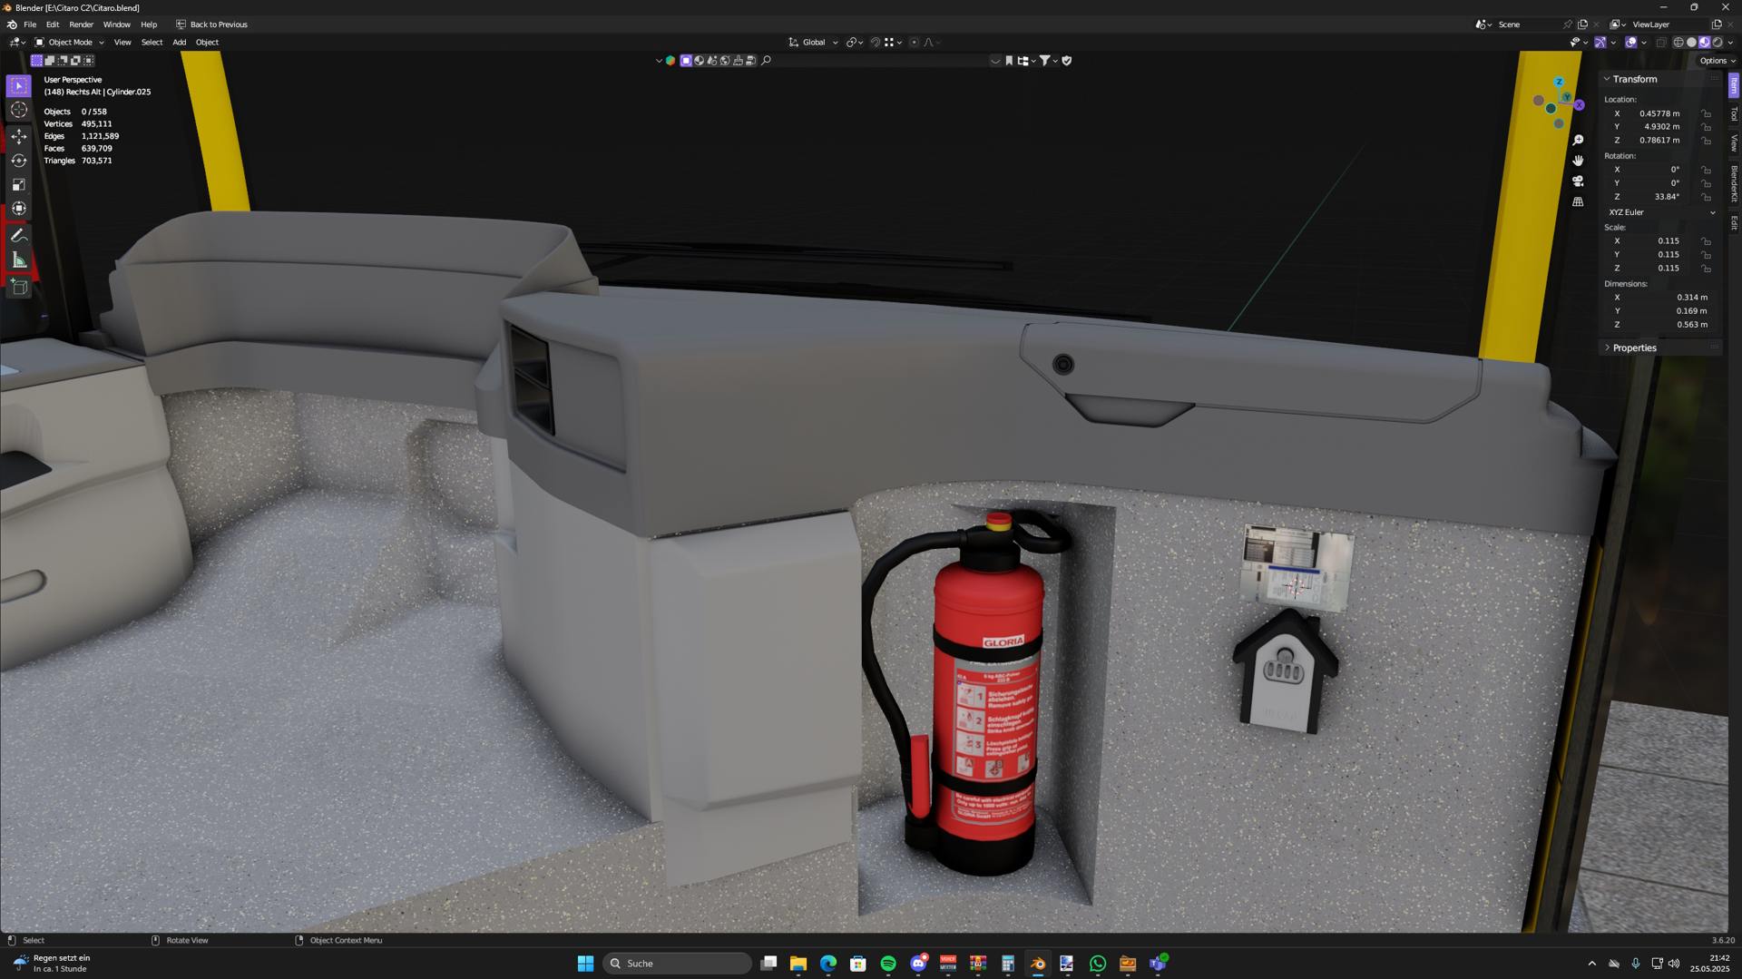The height and width of the screenshot is (979, 1742).
Task: Select the Add Cube tool
Action: point(19,287)
